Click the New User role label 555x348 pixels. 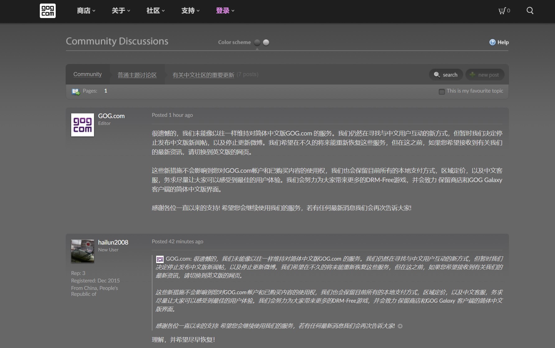pos(108,250)
